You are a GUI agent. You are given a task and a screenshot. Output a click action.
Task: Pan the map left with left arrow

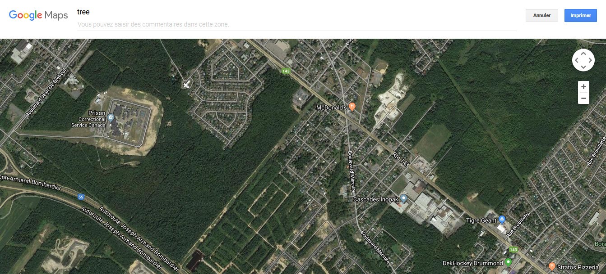pyautogui.click(x=576, y=60)
